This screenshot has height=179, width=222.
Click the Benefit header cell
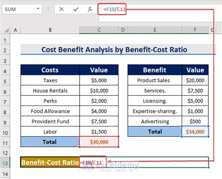155,70
